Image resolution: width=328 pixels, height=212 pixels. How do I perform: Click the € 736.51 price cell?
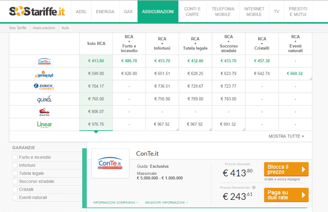click(x=162, y=86)
